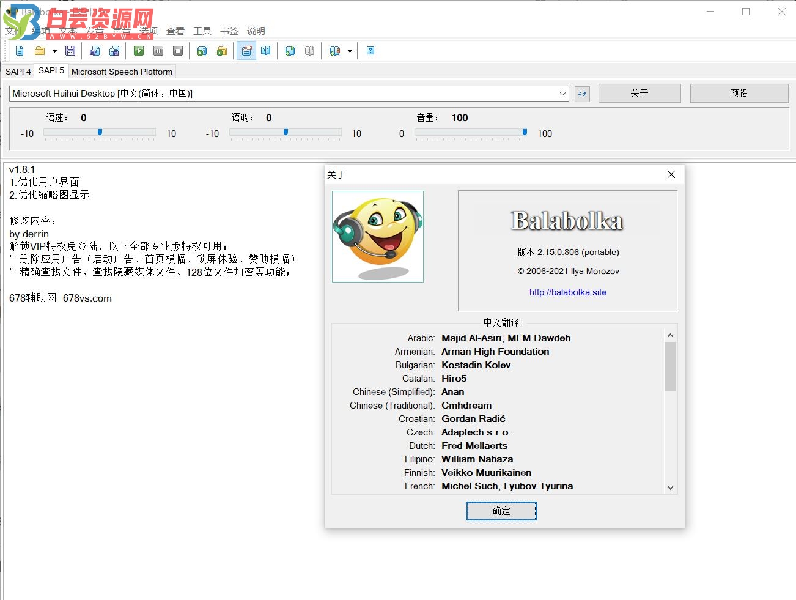Click the translator list scroll up arrow
This screenshot has width=796, height=600.
[670, 336]
